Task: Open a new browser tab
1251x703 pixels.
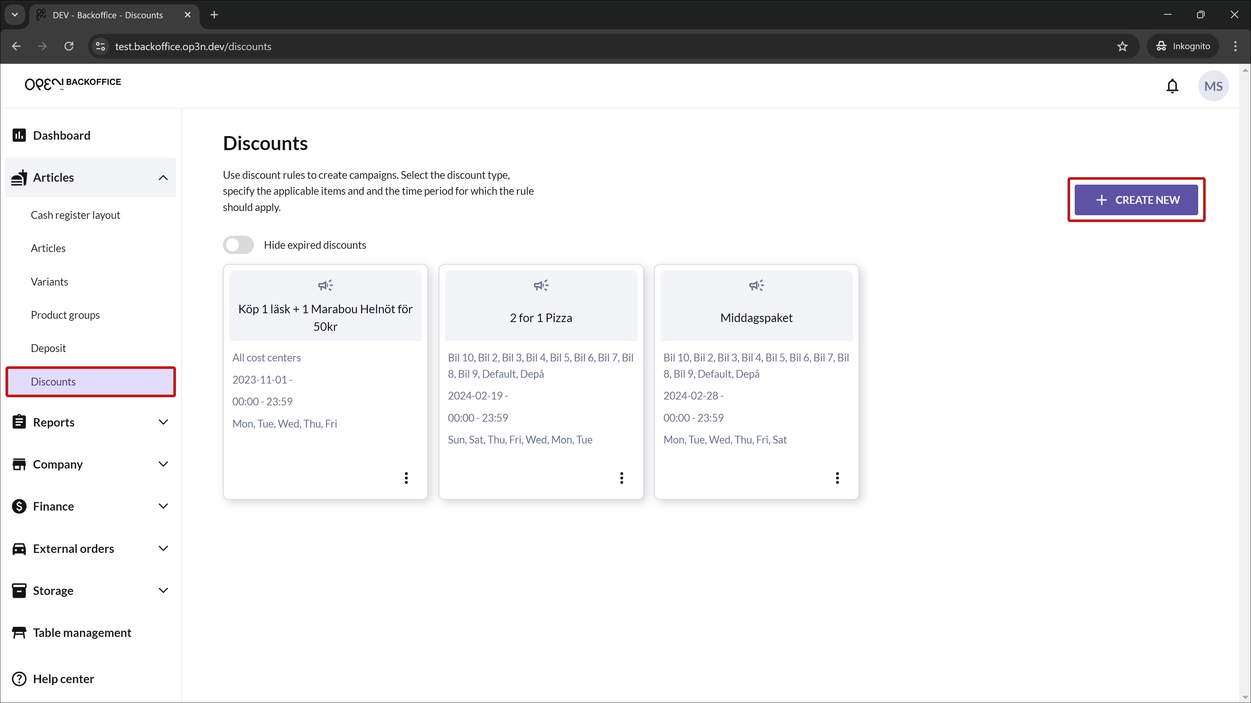Action: click(214, 15)
